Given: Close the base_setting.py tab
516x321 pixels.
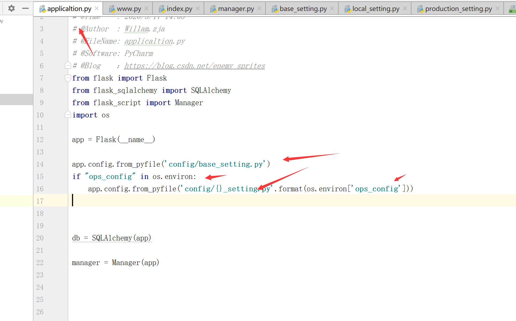Looking at the screenshot, I should point(332,9).
